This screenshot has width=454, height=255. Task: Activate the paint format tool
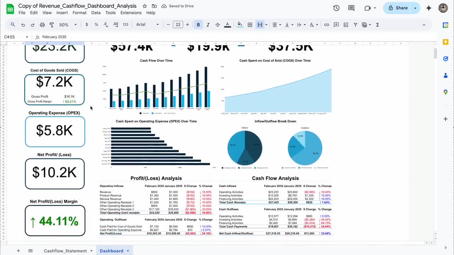tap(52, 25)
